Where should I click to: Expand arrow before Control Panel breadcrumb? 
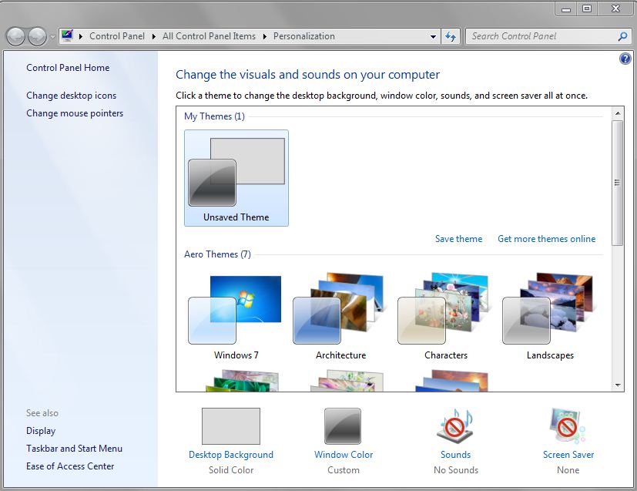[x=81, y=36]
